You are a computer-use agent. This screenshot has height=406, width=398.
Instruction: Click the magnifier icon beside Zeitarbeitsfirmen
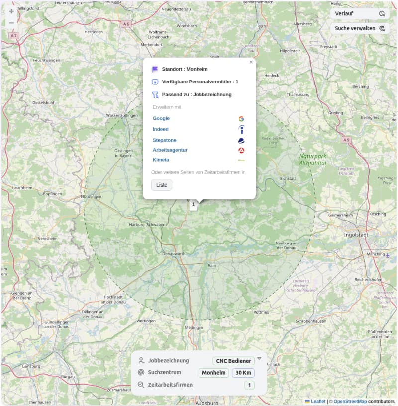(x=141, y=385)
